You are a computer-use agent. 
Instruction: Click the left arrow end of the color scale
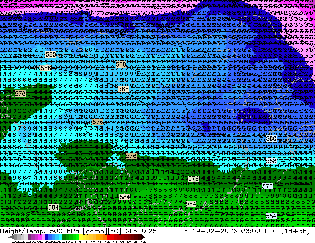click(x=11, y=237)
